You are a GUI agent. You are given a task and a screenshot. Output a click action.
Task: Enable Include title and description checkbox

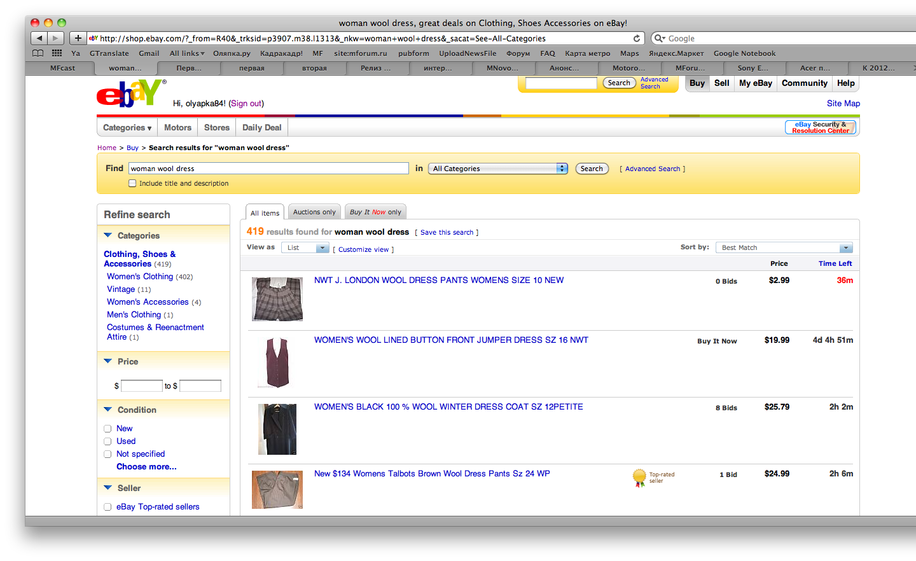coord(132,183)
